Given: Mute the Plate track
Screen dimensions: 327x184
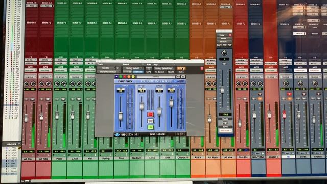Looking at the screenshot, I should click(x=63, y=99).
